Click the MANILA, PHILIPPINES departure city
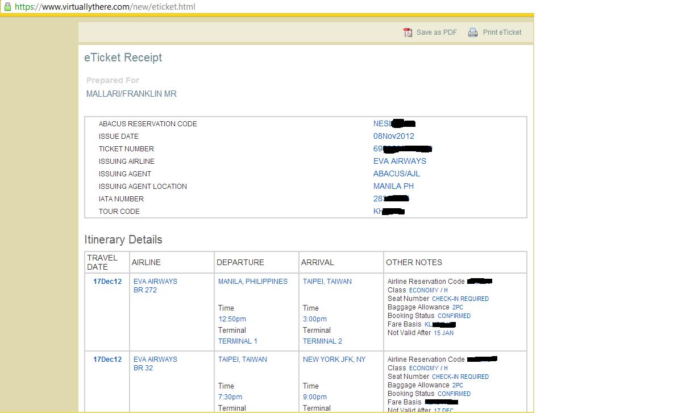The width and height of the screenshot is (686, 413). pos(253,282)
